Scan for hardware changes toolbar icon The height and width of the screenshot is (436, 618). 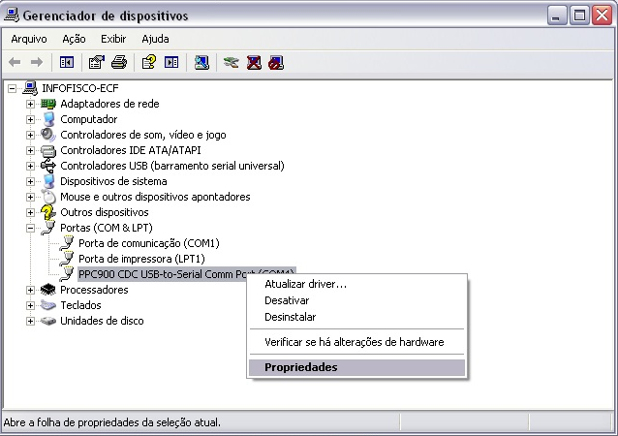201,62
